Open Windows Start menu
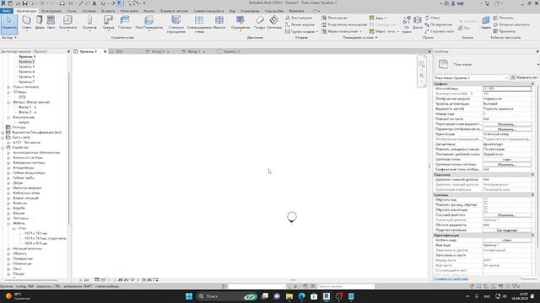540x303 pixels. pyautogui.click(x=189, y=296)
